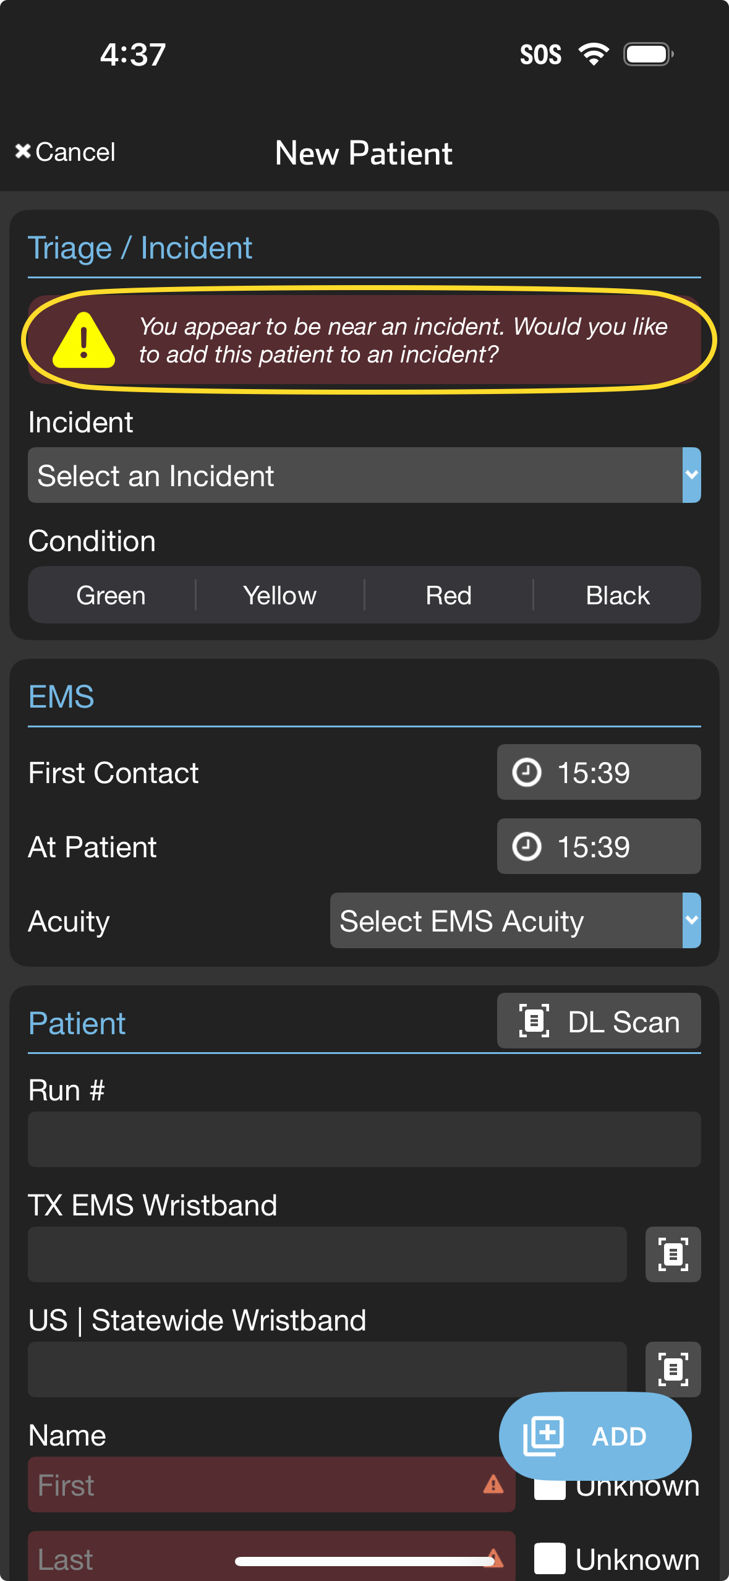Toggle the Green condition option
729x1581 pixels.
point(111,594)
